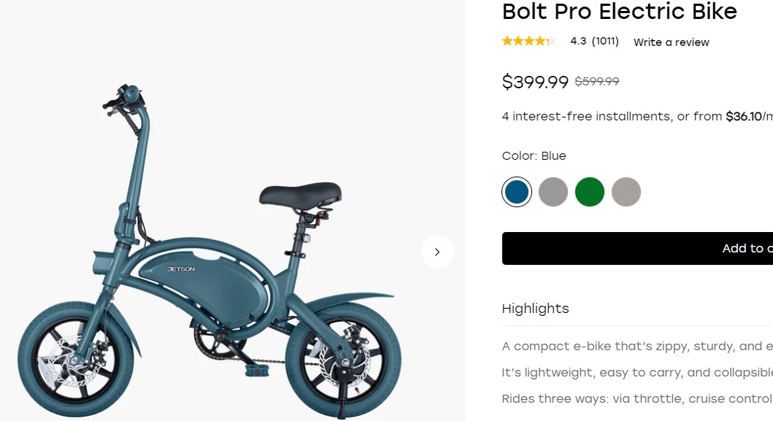773x421 pixels.
Task: Click the $36.10 installment amount
Action: tap(743, 117)
